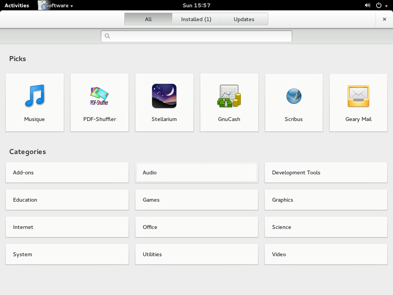Switch to the Updates tab
This screenshot has height=295, width=393.
(244, 19)
